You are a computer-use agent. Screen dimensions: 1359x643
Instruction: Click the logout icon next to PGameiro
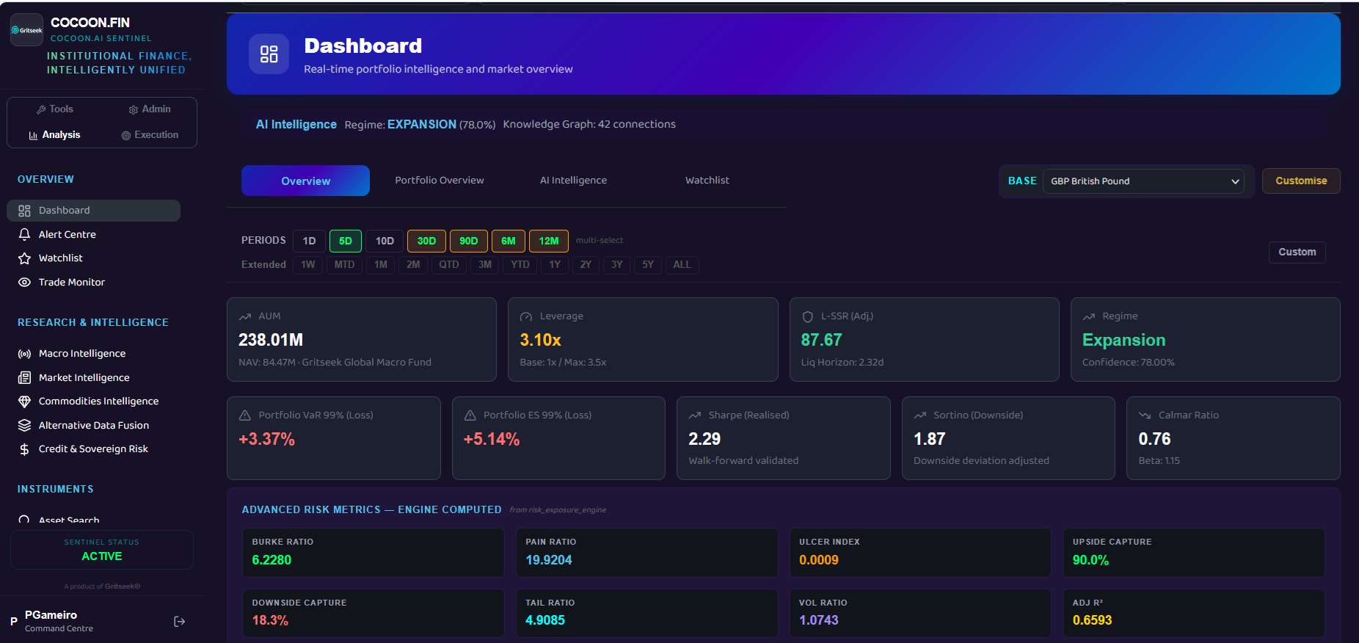tap(179, 622)
